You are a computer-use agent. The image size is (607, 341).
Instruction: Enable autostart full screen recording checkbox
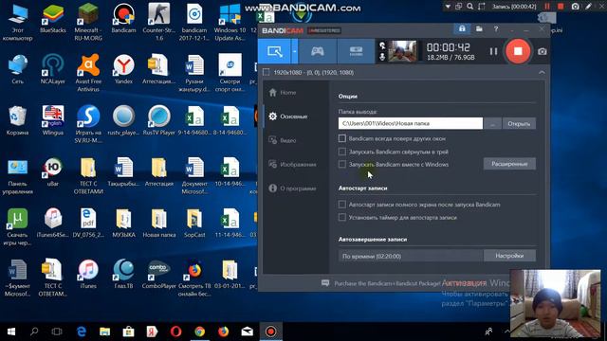tap(341, 205)
